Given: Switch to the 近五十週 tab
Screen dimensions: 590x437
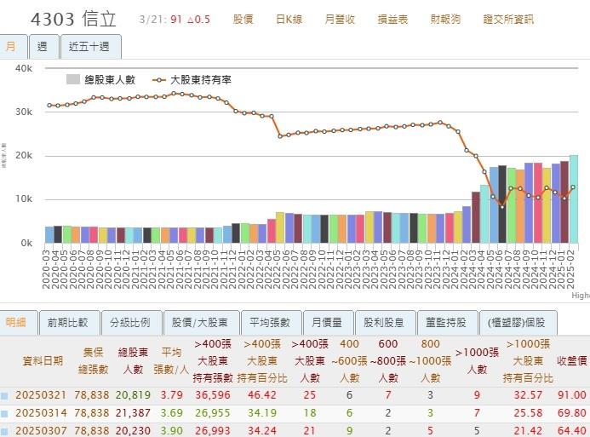Looking at the screenshot, I should click(91, 47).
